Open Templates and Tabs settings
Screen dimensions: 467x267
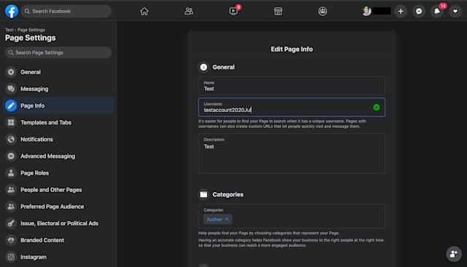(58, 122)
